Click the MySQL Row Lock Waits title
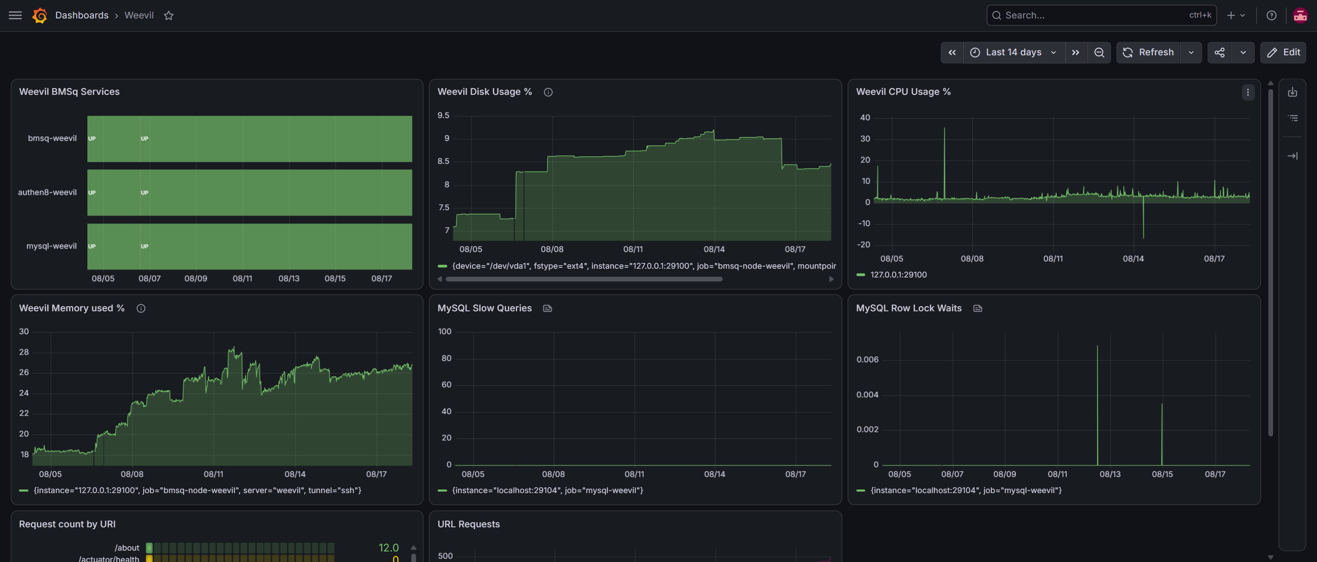The height and width of the screenshot is (562, 1317). click(908, 308)
